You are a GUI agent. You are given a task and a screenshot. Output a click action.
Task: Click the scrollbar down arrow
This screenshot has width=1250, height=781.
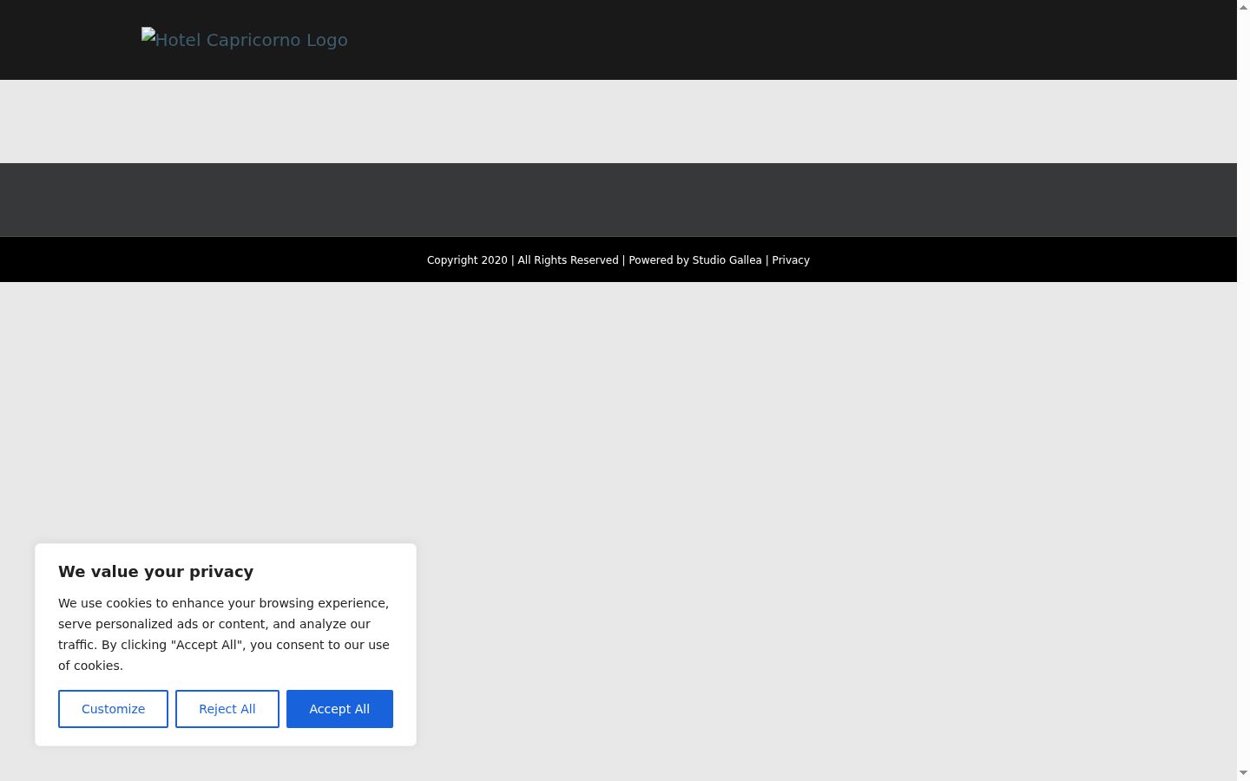tap(1243, 773)
